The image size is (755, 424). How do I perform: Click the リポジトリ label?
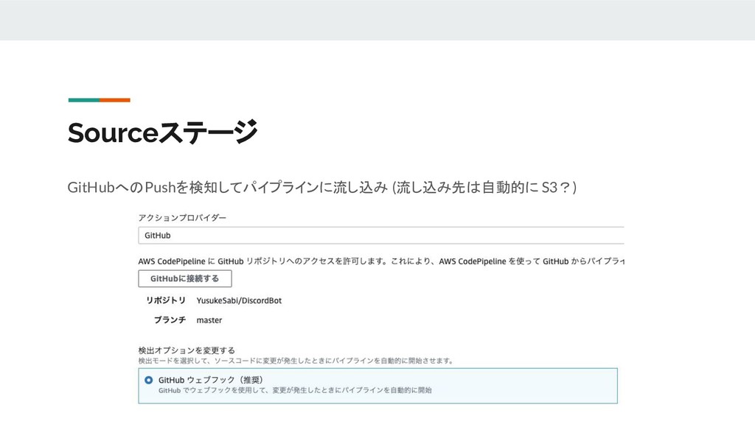(166, 300)
